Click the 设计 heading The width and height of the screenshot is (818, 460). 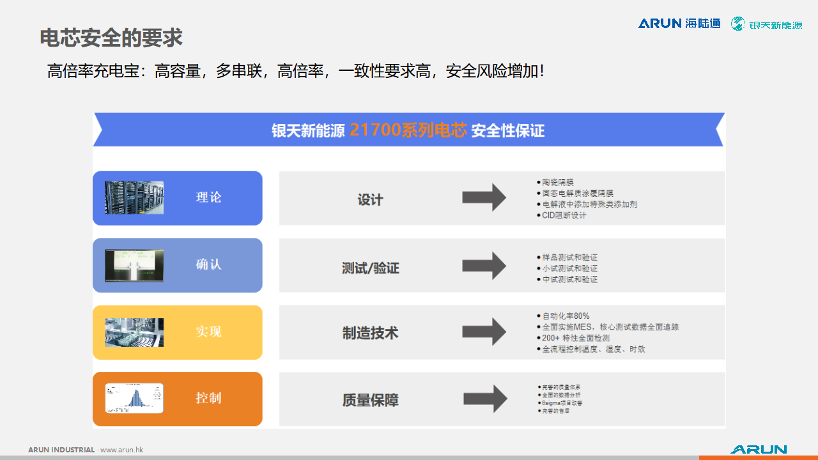(x=370, y=200)
